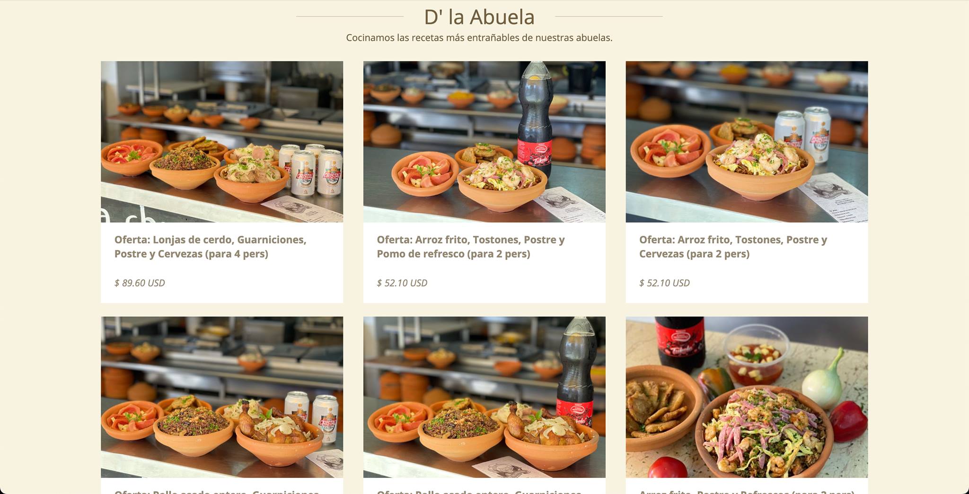The height and width of the screenshot is (494, 969).
Task: Click the D' la Abuela heading
Action: (479, 17)
